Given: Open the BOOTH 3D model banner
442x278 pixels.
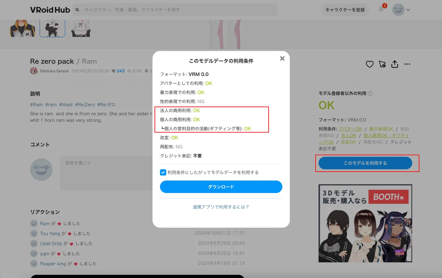Looking at the screenshot, I should click(365, 223).
